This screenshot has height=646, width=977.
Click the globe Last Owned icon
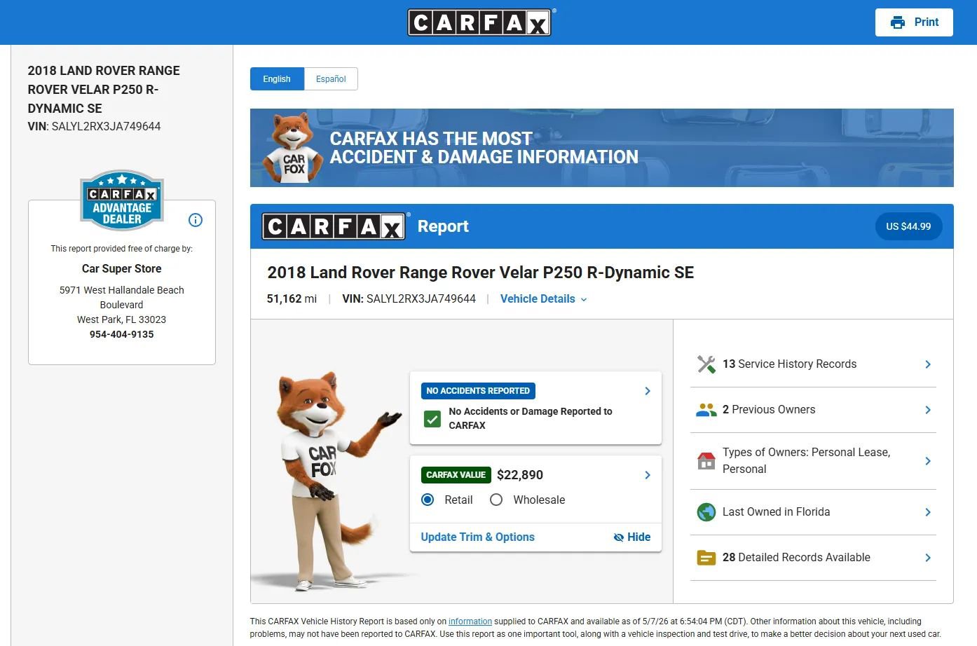tap(706, 512)
